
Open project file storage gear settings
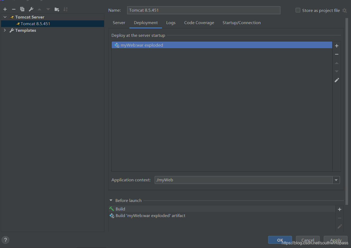pos(344,10)
